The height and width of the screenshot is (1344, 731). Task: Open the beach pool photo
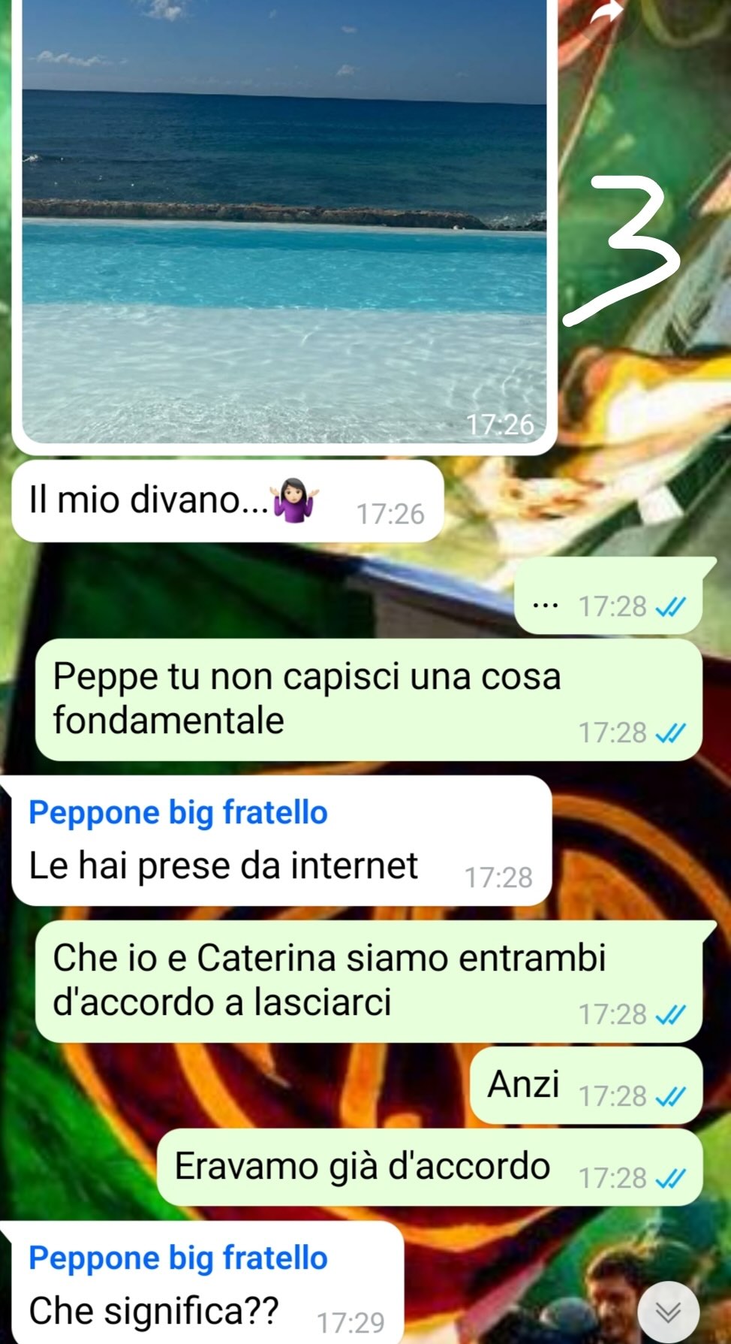tap(284, 222)
